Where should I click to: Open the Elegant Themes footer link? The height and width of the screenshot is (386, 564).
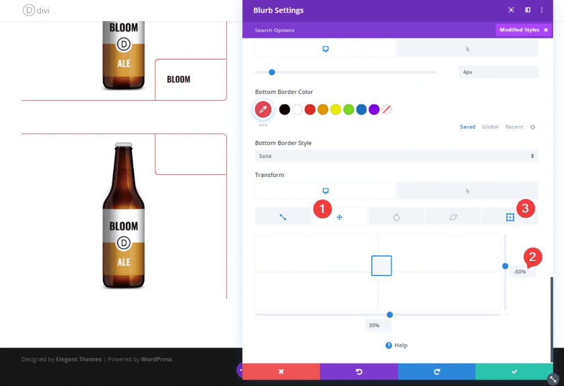click(78, 359)
